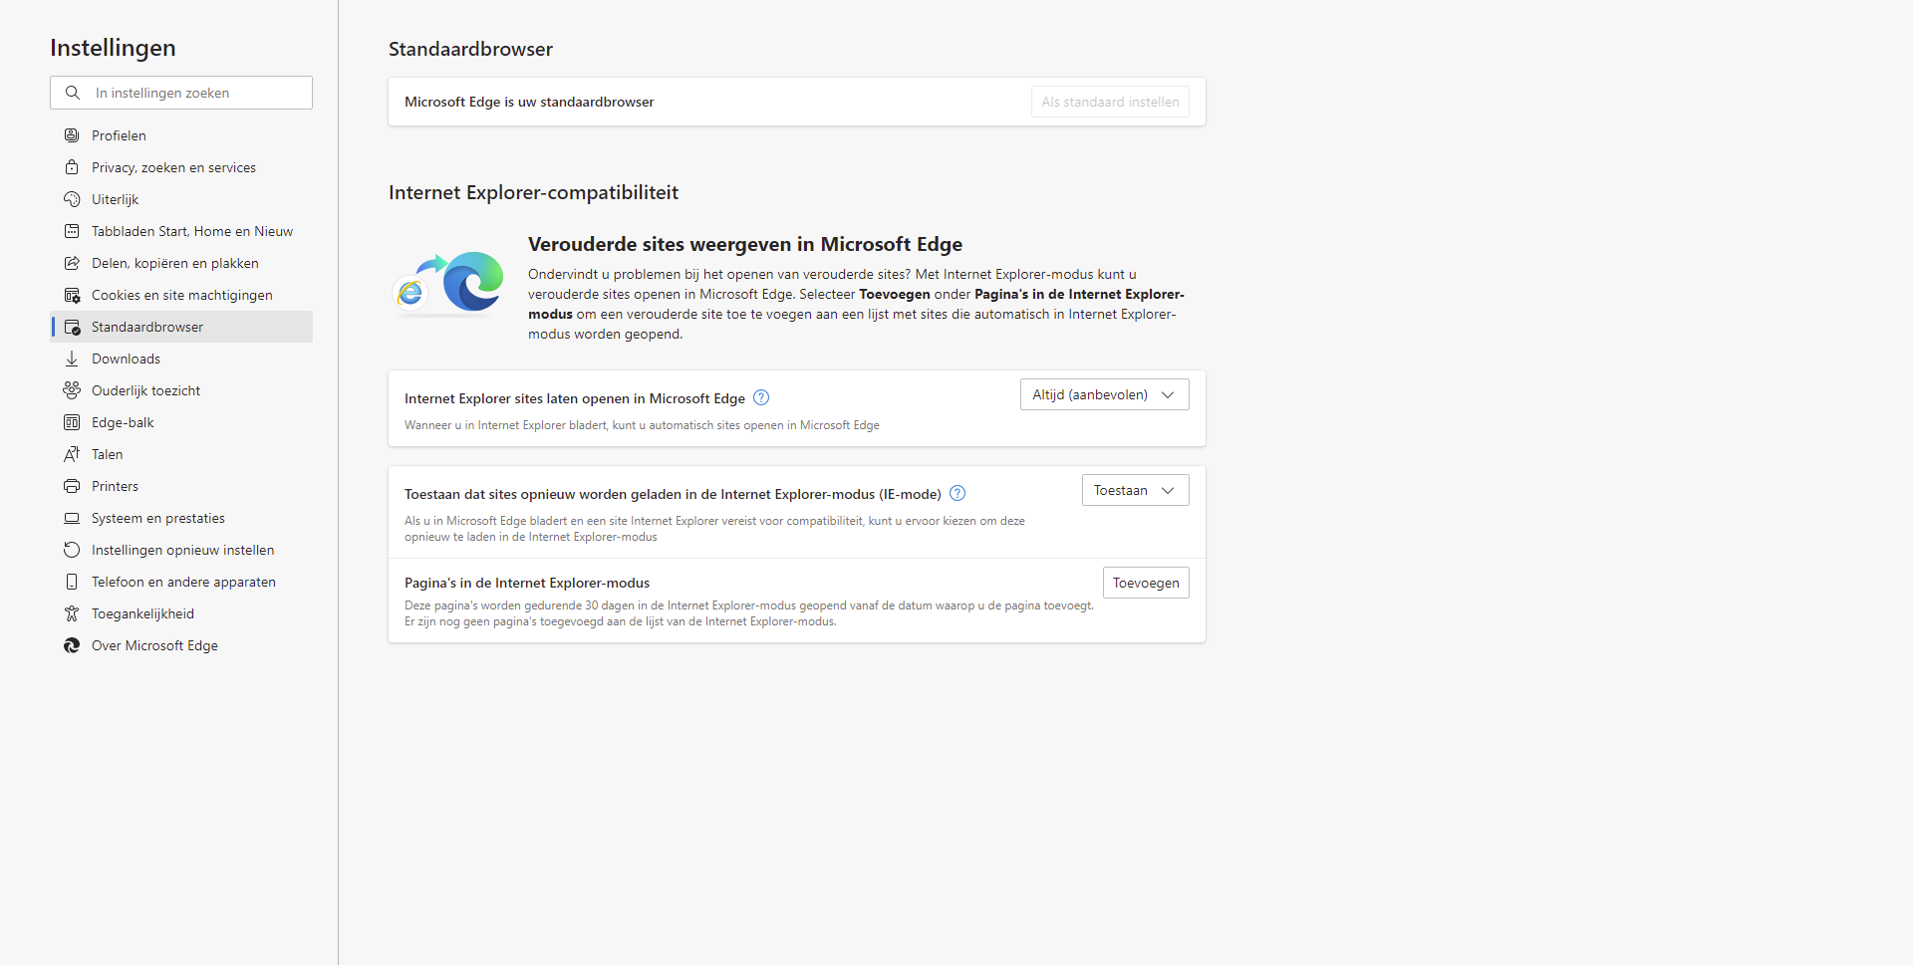The height and width of the screenshot is (965, 1913).
Task: Click the 'Instellingen' title
Action: 113,48
